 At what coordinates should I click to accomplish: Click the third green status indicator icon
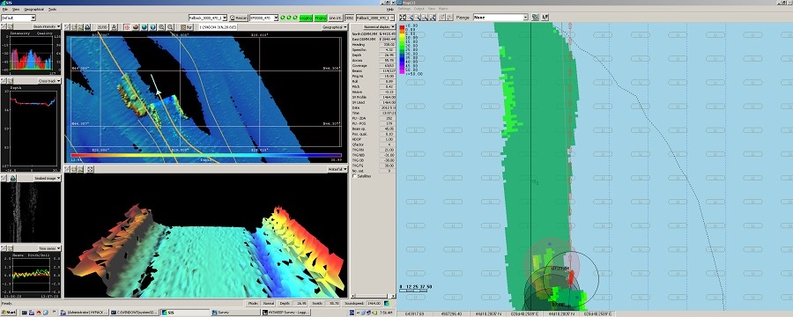pos(295,18)
